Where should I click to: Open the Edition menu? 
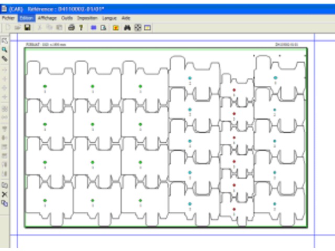[x=26, y=18]
